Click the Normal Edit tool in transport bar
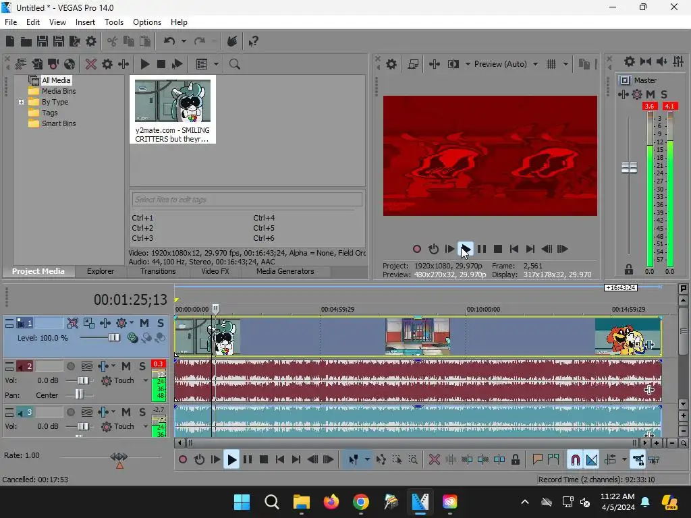 [x=354, y=460]
